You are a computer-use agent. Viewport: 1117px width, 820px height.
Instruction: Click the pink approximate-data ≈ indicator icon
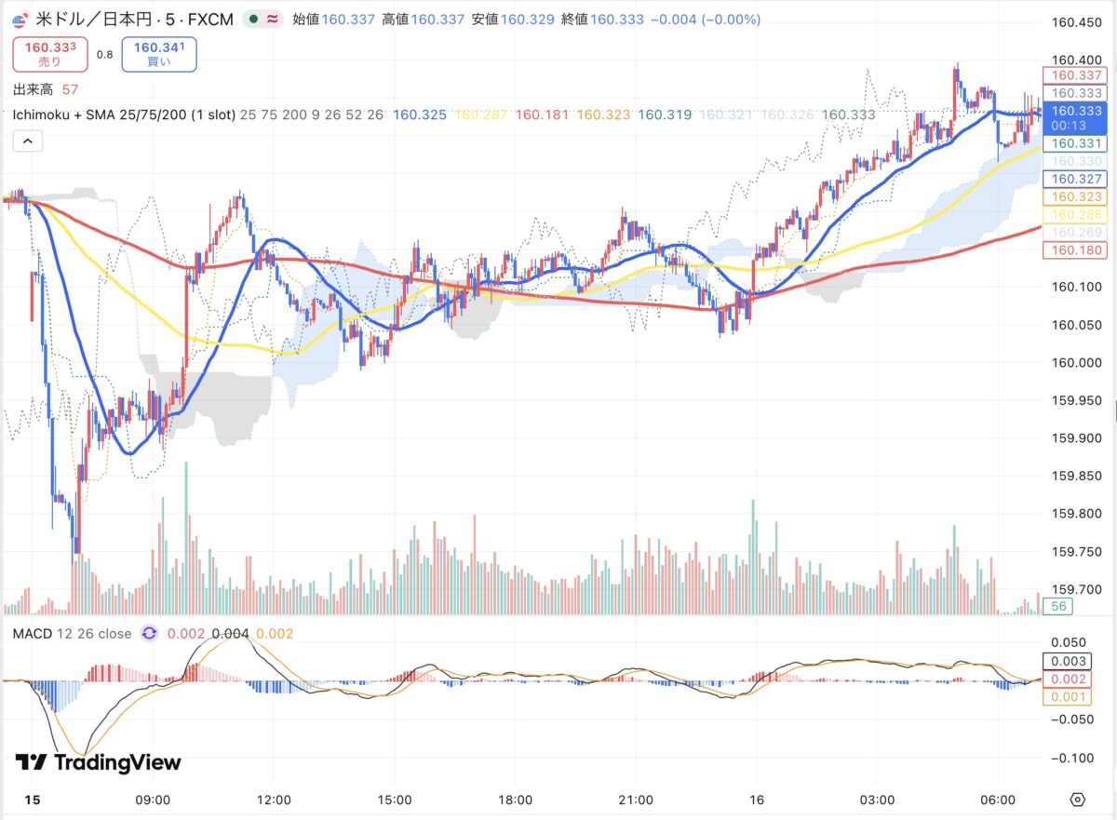click(x=273, y=20)
